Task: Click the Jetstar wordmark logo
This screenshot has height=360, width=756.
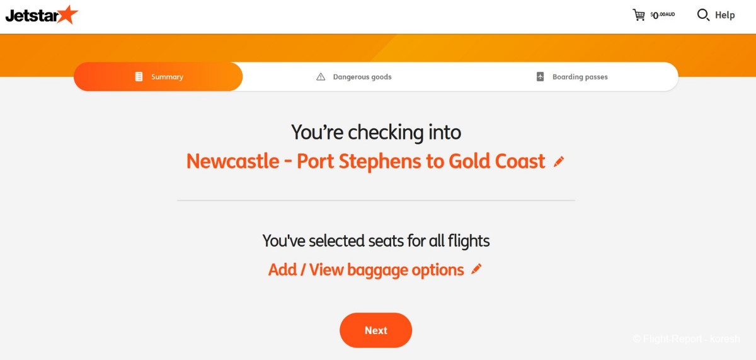Action: click(31, 16)
